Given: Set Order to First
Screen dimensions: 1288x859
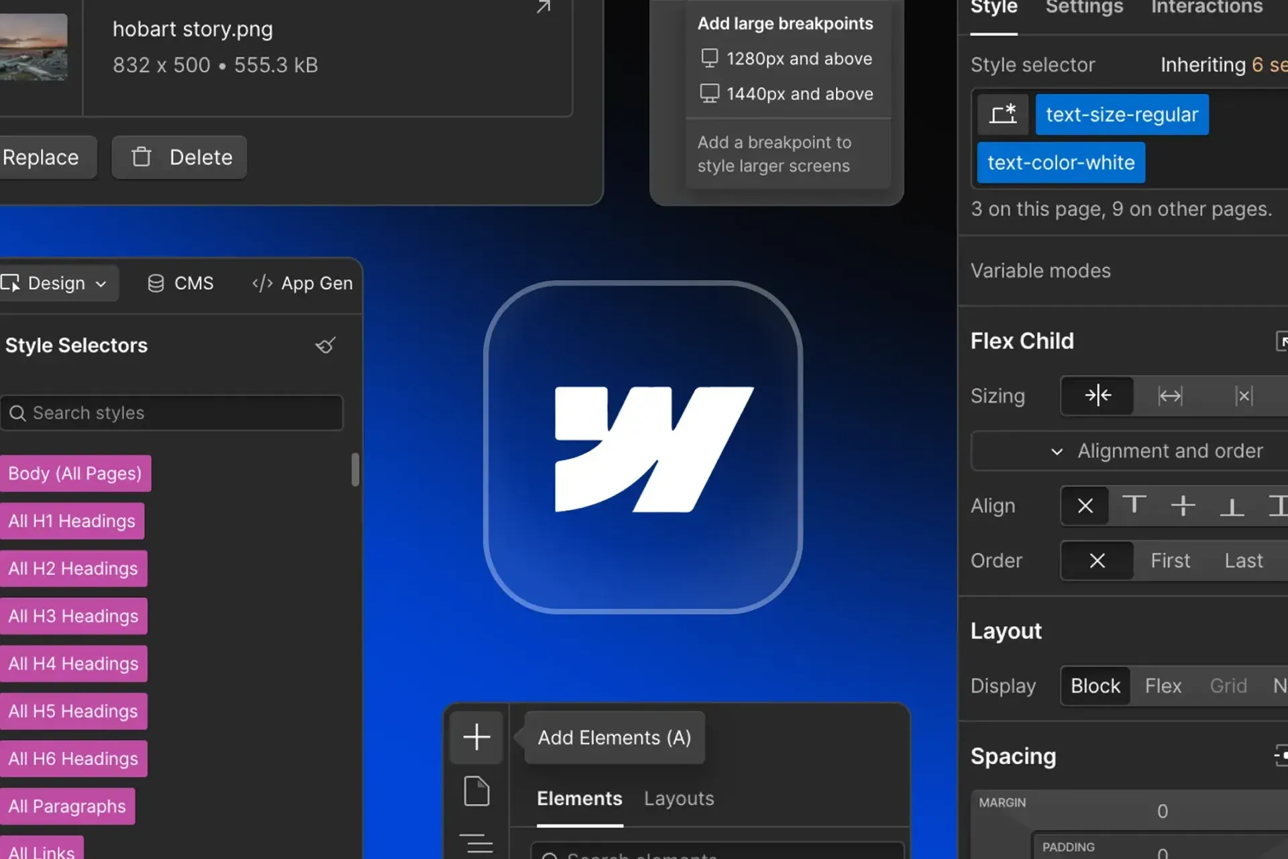Looking at the screenshot, I should (1171, 560).
